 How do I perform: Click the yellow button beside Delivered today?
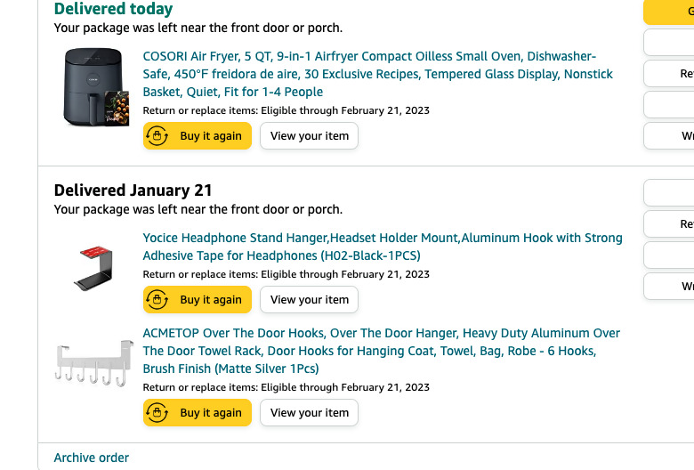coord(669,12)
